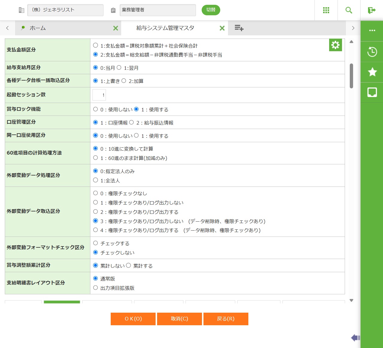Click the add tab list icon
The height and width of the screenshot is (348, 383).
pos(239,28)
